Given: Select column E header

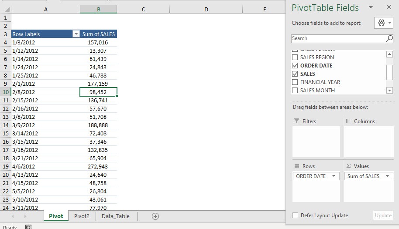Looking at the screenshot, I should (264, 10).
